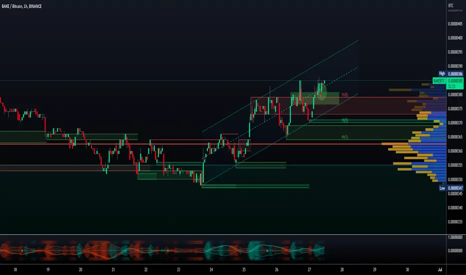
Task: Click date label 28 on time axis
Action: click(342, 270)
